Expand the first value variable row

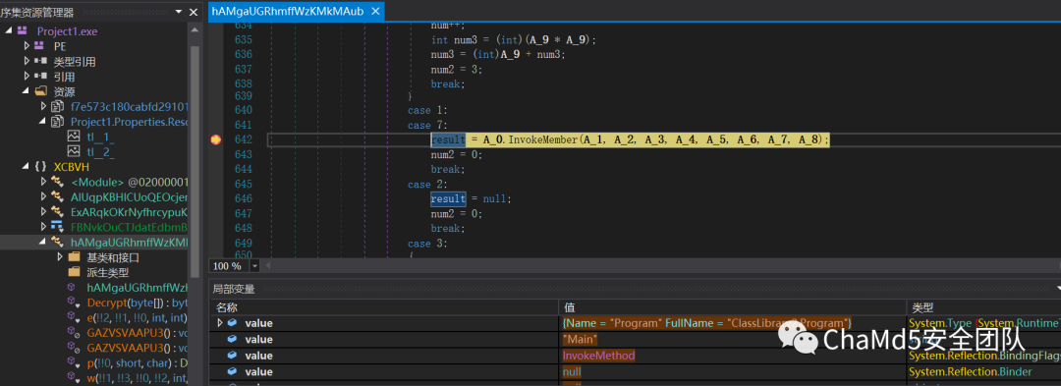coord(219,323)
